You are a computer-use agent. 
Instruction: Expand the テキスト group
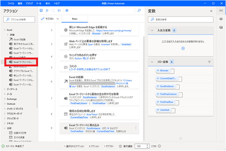point(5,123)
